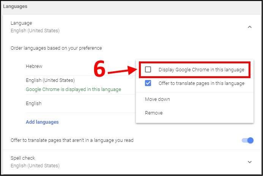The height and width of the screenshot is (176, 263).
Task: Expand the Spell check section chevron
Action: [x=250, y=162]
